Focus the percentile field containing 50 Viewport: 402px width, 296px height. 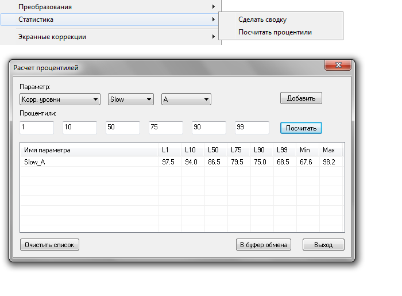(123, 127)
